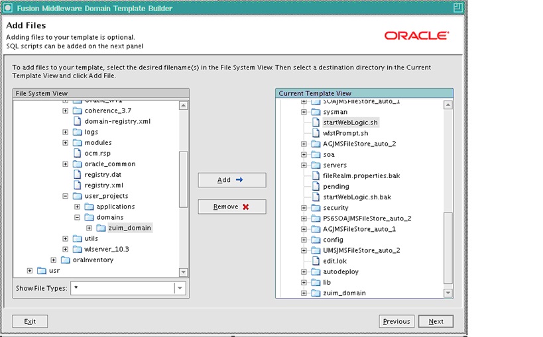
Task: Click the zuim_domain folder icon in File System View
Action: (x=101, y=228)
